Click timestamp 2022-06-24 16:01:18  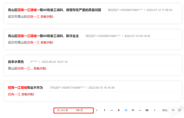pyautogui.click(x=55, y=62)
